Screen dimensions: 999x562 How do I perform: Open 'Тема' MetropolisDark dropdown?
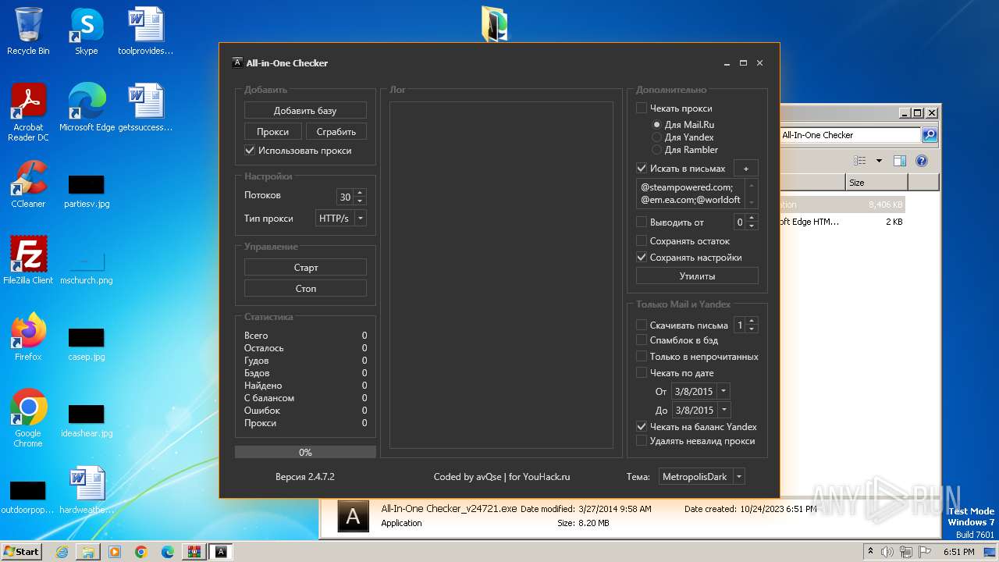coord(738,477)
